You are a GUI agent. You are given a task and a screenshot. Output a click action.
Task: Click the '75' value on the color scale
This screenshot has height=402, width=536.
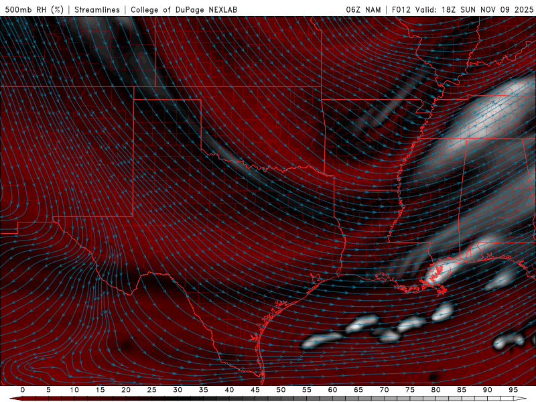pyautogui.click(x=410, y=390)
